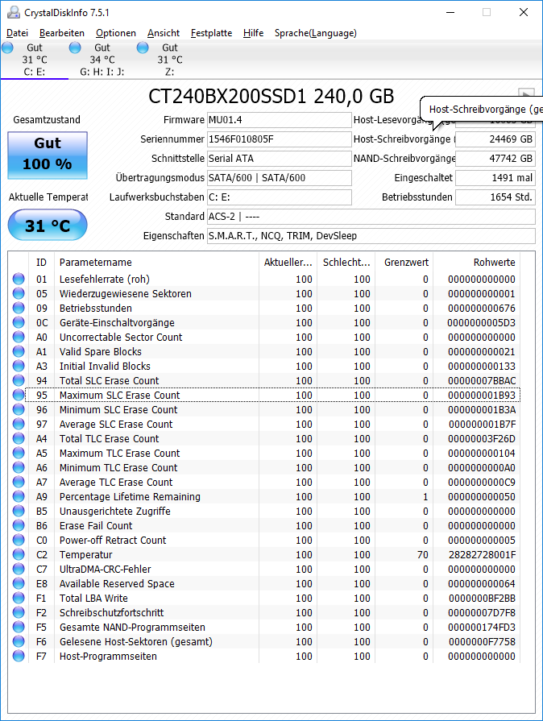Viewport: 543px width, 721px height.
Task: Click the Übertragungsmodus field SATA/600
Action: coord(279,178)
